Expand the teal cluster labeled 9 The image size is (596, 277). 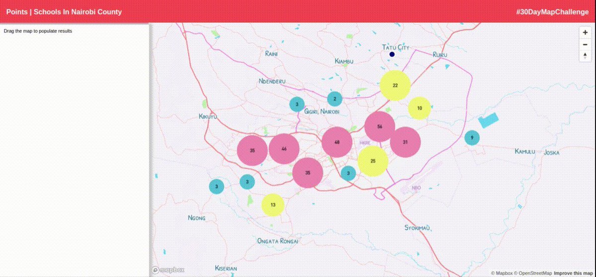pyautogui.click(x=472, y=137)
